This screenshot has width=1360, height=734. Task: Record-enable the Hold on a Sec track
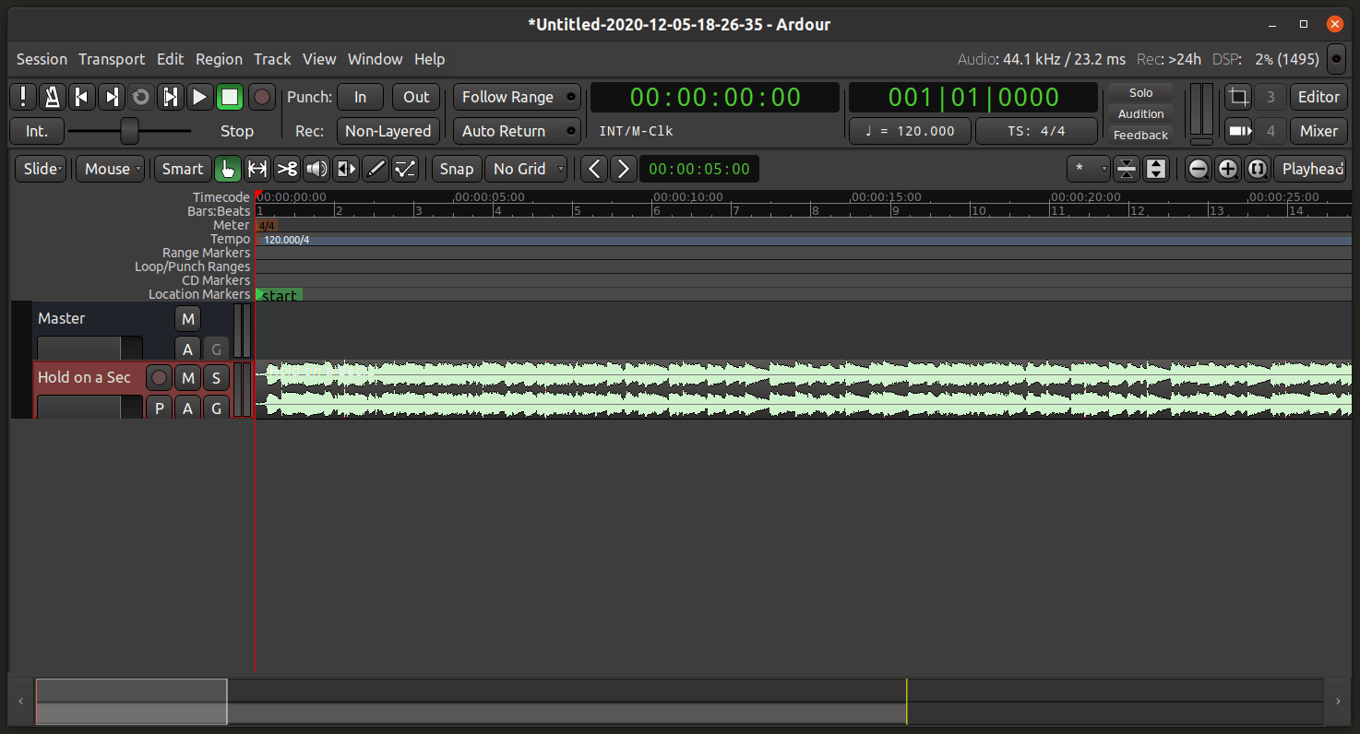click(x=159, y=377)
